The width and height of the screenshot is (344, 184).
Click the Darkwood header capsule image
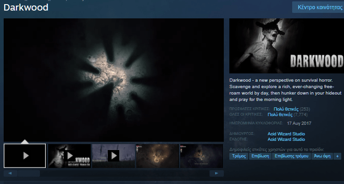[x=287, y=46]
